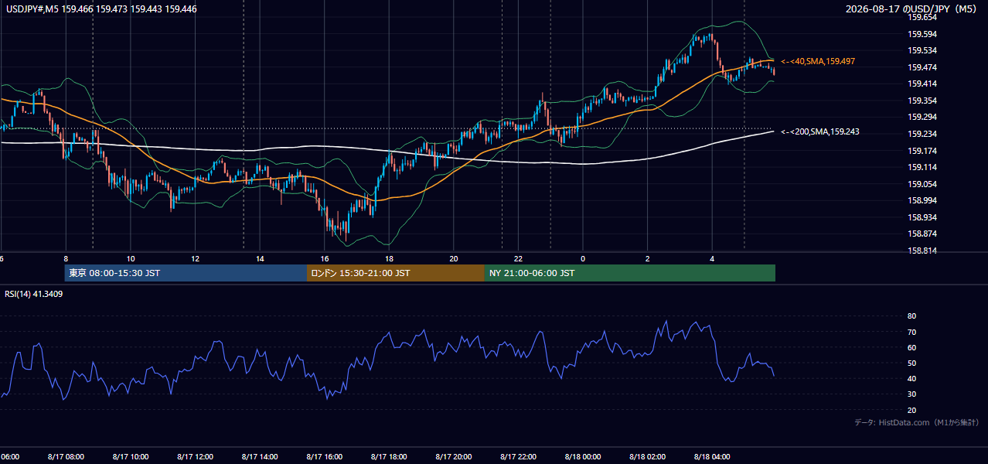
Task: Click the bottom '8/17 20:00' date label
Action: 454,456
